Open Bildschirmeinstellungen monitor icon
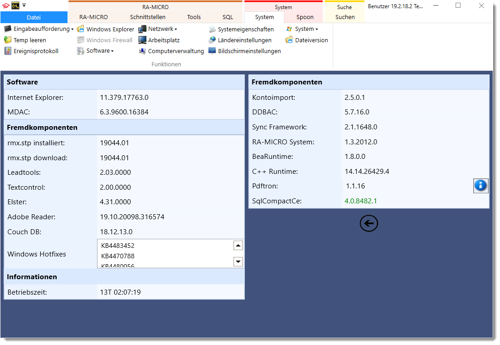Screen dimensions: 500x345 click(x=212, y=51)
